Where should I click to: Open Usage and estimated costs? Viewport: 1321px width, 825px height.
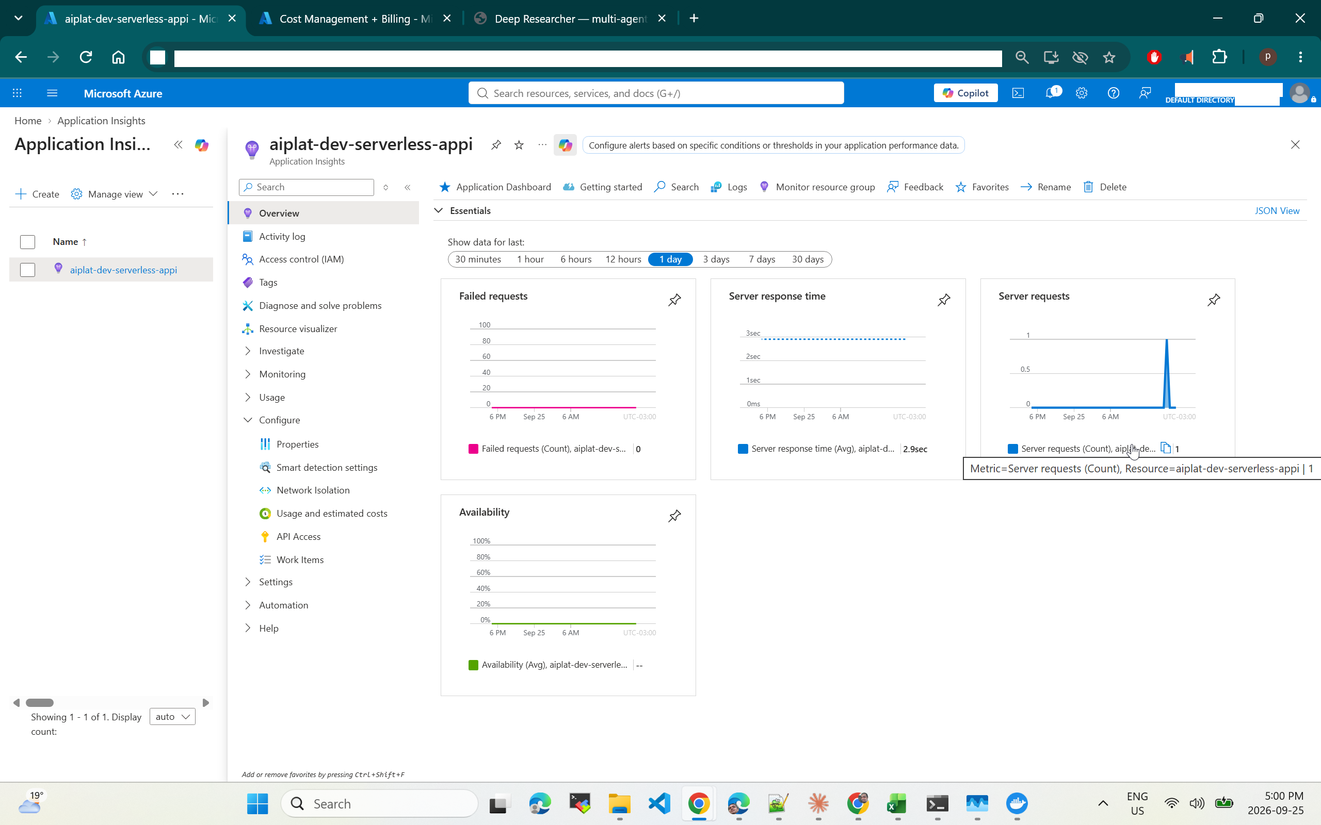331,514
